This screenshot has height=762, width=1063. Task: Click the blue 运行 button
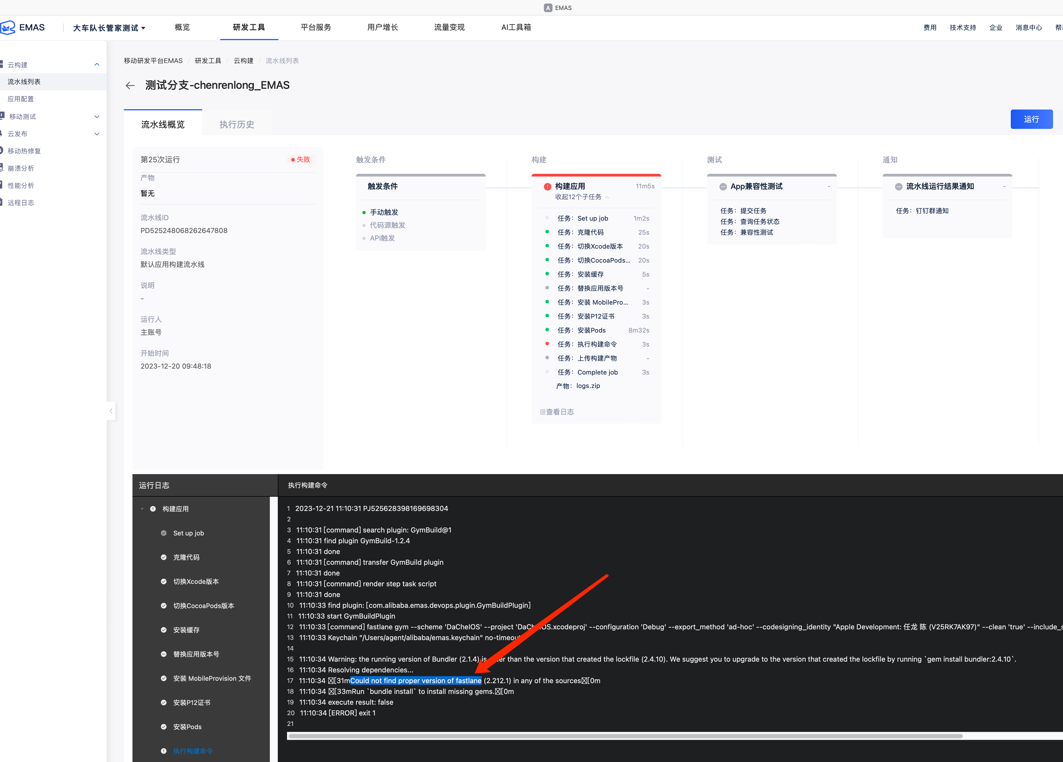pos(1031,119)
